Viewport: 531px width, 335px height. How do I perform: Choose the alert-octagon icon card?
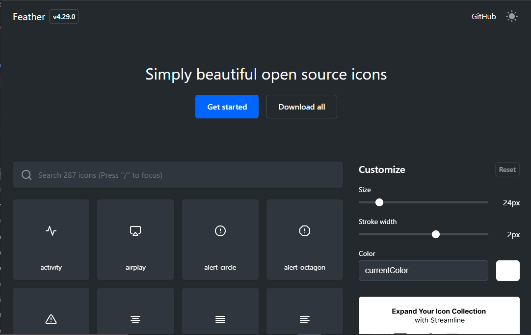305,240
